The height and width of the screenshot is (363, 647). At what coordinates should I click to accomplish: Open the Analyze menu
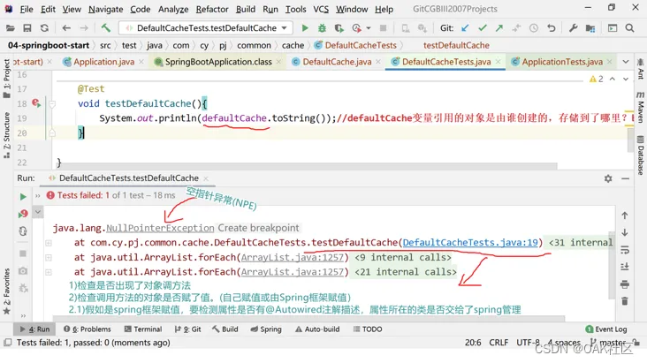pos(173,9)
